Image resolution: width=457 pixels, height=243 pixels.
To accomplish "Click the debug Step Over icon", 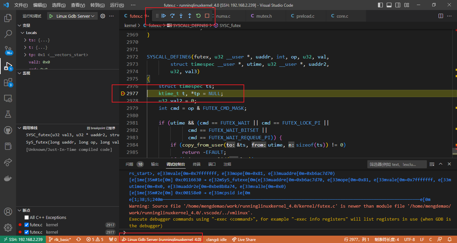I will click(172, 16).
